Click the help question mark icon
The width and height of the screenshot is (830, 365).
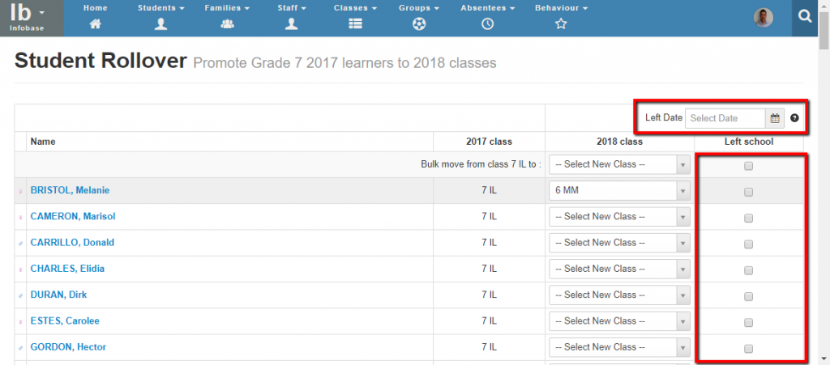click(794, 118)
